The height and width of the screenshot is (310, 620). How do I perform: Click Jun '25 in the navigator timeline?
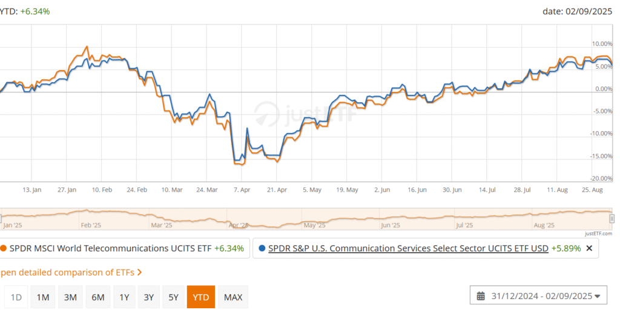tap(391, 225)
